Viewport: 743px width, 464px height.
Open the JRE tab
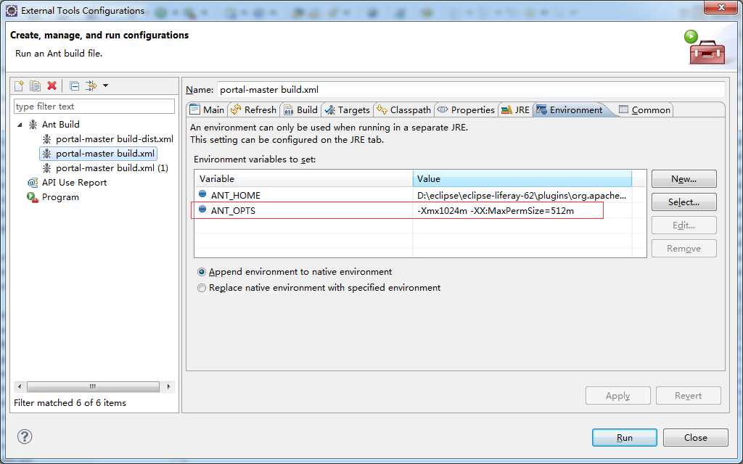[x=515, y=109]
